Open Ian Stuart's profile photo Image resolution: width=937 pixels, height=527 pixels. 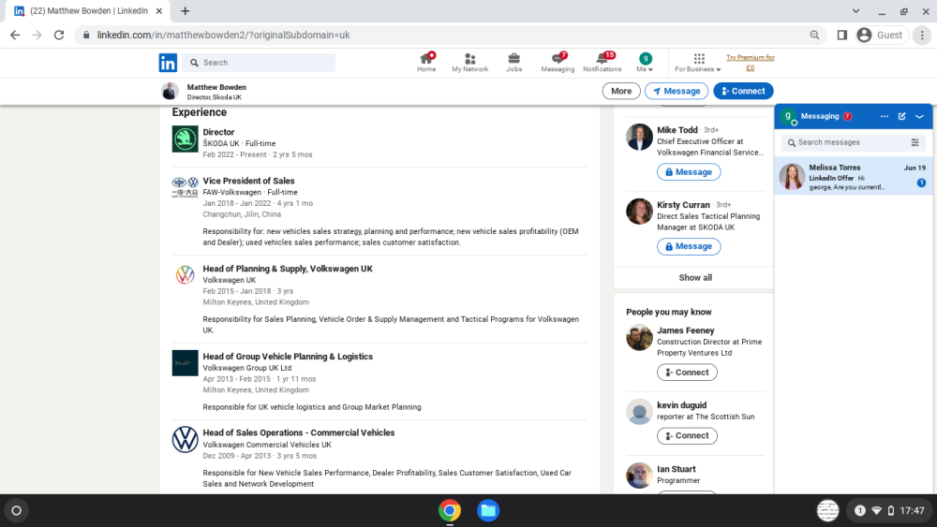pyautogui.click(x=639, y=476)
